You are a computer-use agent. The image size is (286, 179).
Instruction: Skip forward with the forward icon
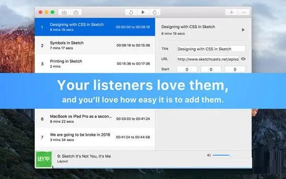tap(154, 12)
